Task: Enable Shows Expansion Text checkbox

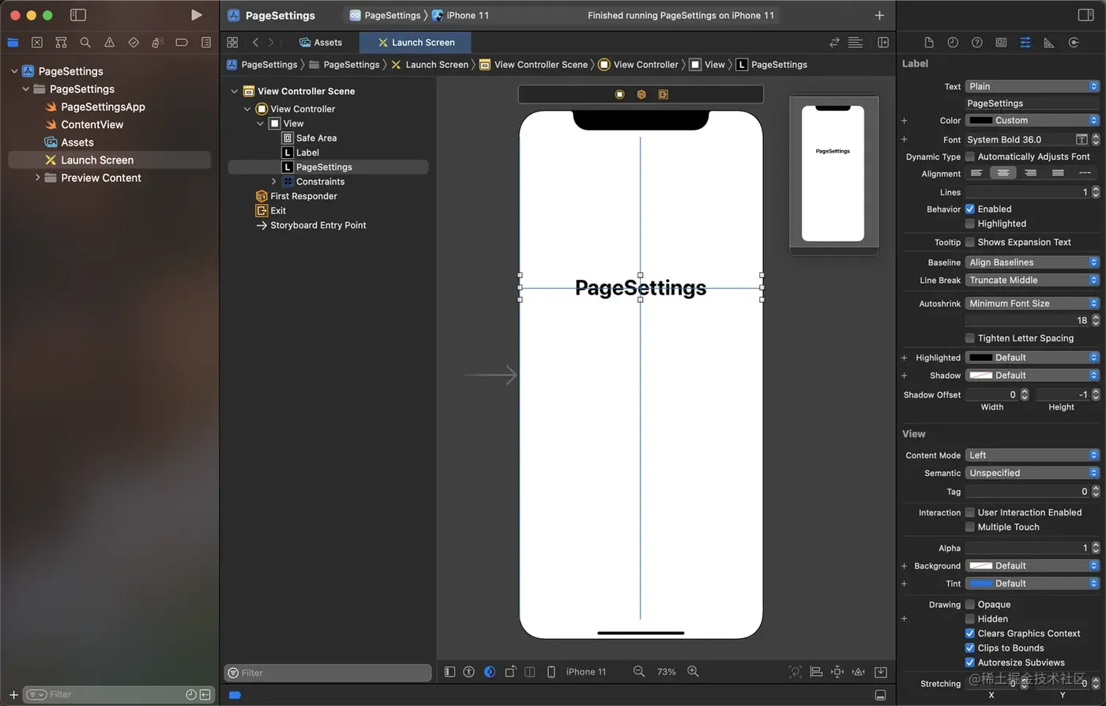Action: [970, 242]
